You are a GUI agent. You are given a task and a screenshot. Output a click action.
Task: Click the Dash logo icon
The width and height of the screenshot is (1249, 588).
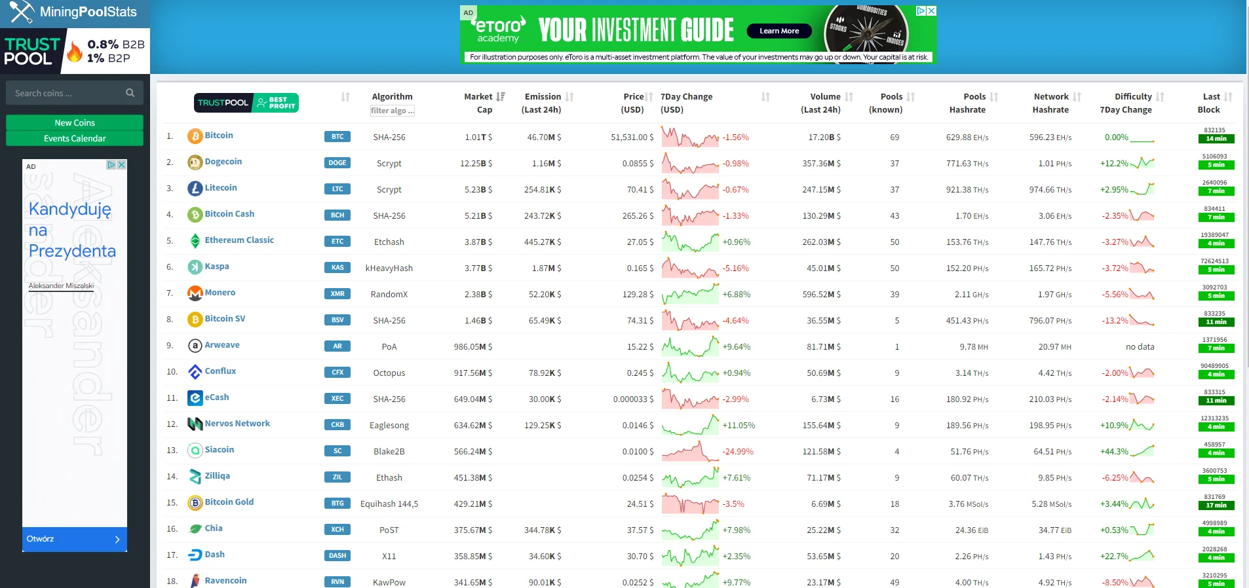pos(195,555)
